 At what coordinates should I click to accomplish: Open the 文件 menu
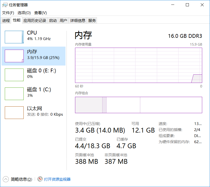coord(8,13)
